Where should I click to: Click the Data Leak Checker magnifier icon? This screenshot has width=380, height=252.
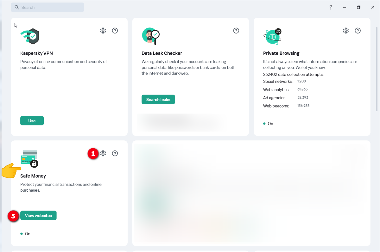151,36
